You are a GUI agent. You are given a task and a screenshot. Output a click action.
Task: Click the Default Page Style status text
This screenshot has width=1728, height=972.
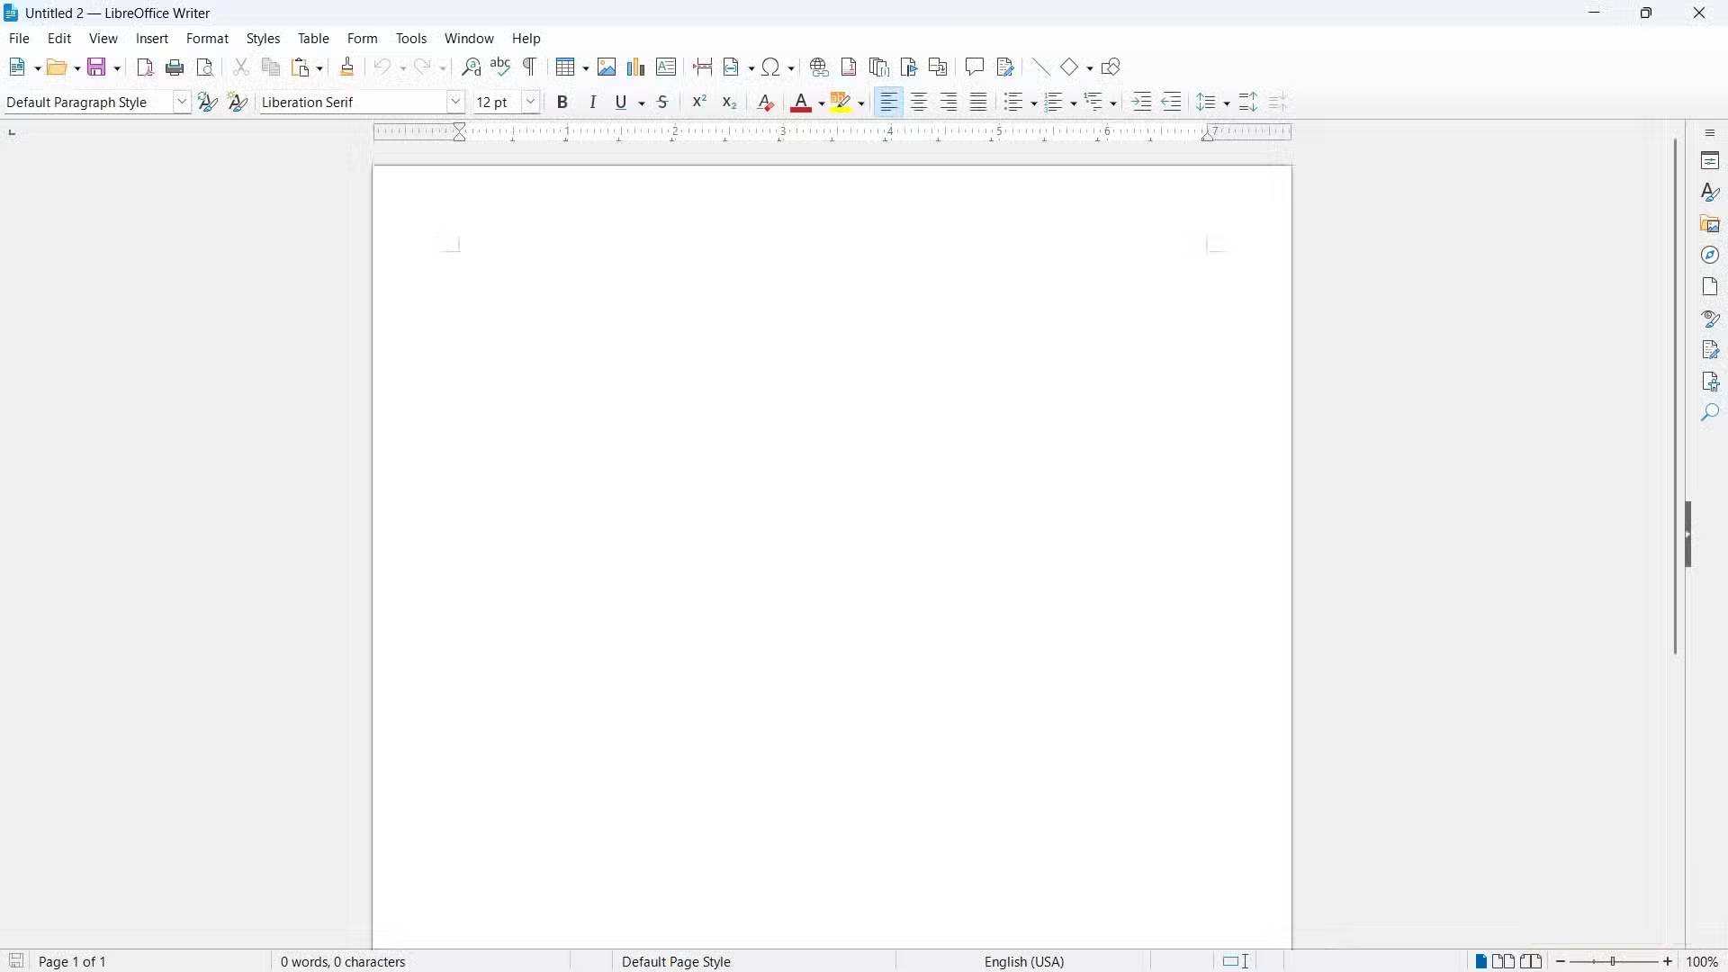[677, 962]
